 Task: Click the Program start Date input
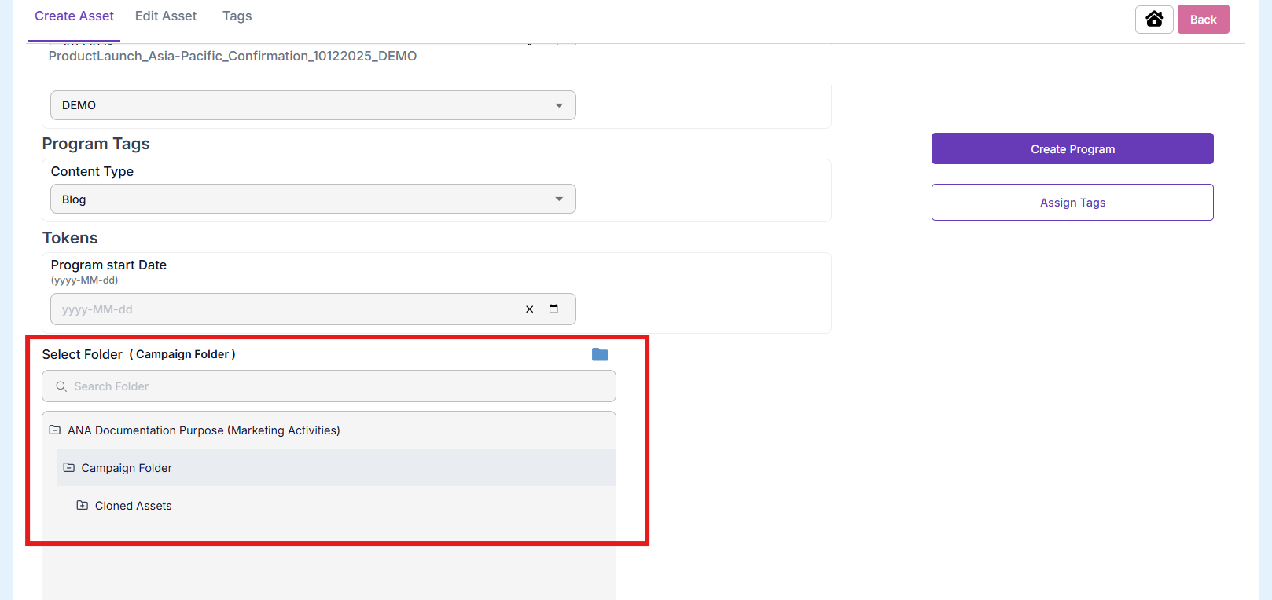click(x=283, y=309)
